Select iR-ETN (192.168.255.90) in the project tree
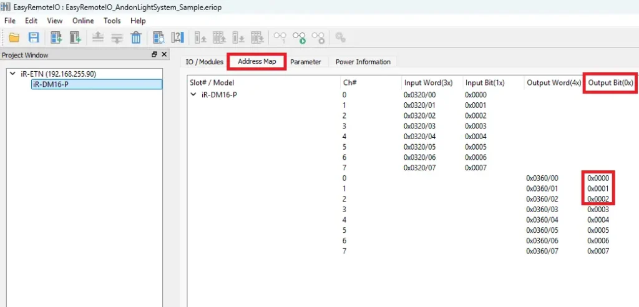The height and width of the screenshot is (307, 639). click(x=58, y=74)
